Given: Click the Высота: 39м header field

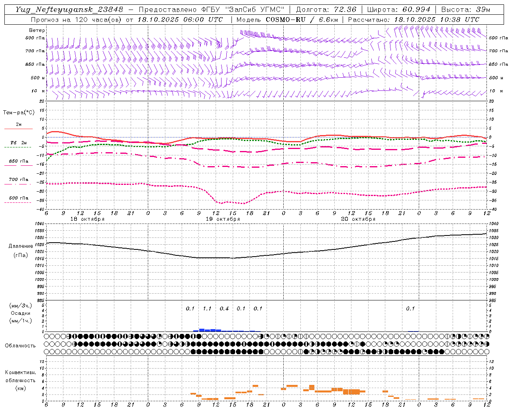Looking at the screenshot, I should 466,10.
